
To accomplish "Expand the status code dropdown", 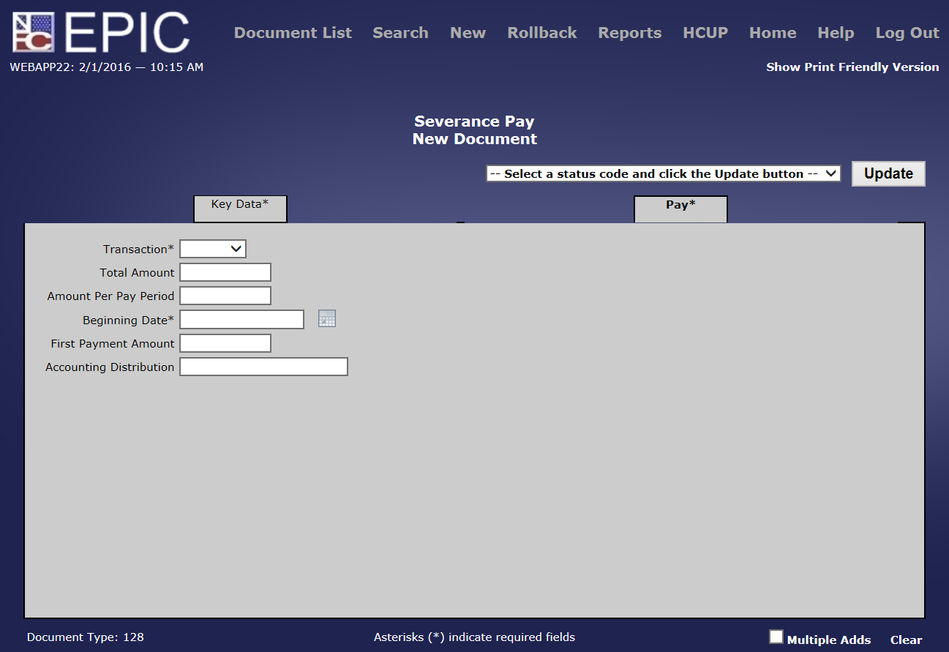I will tap(664, 173).
